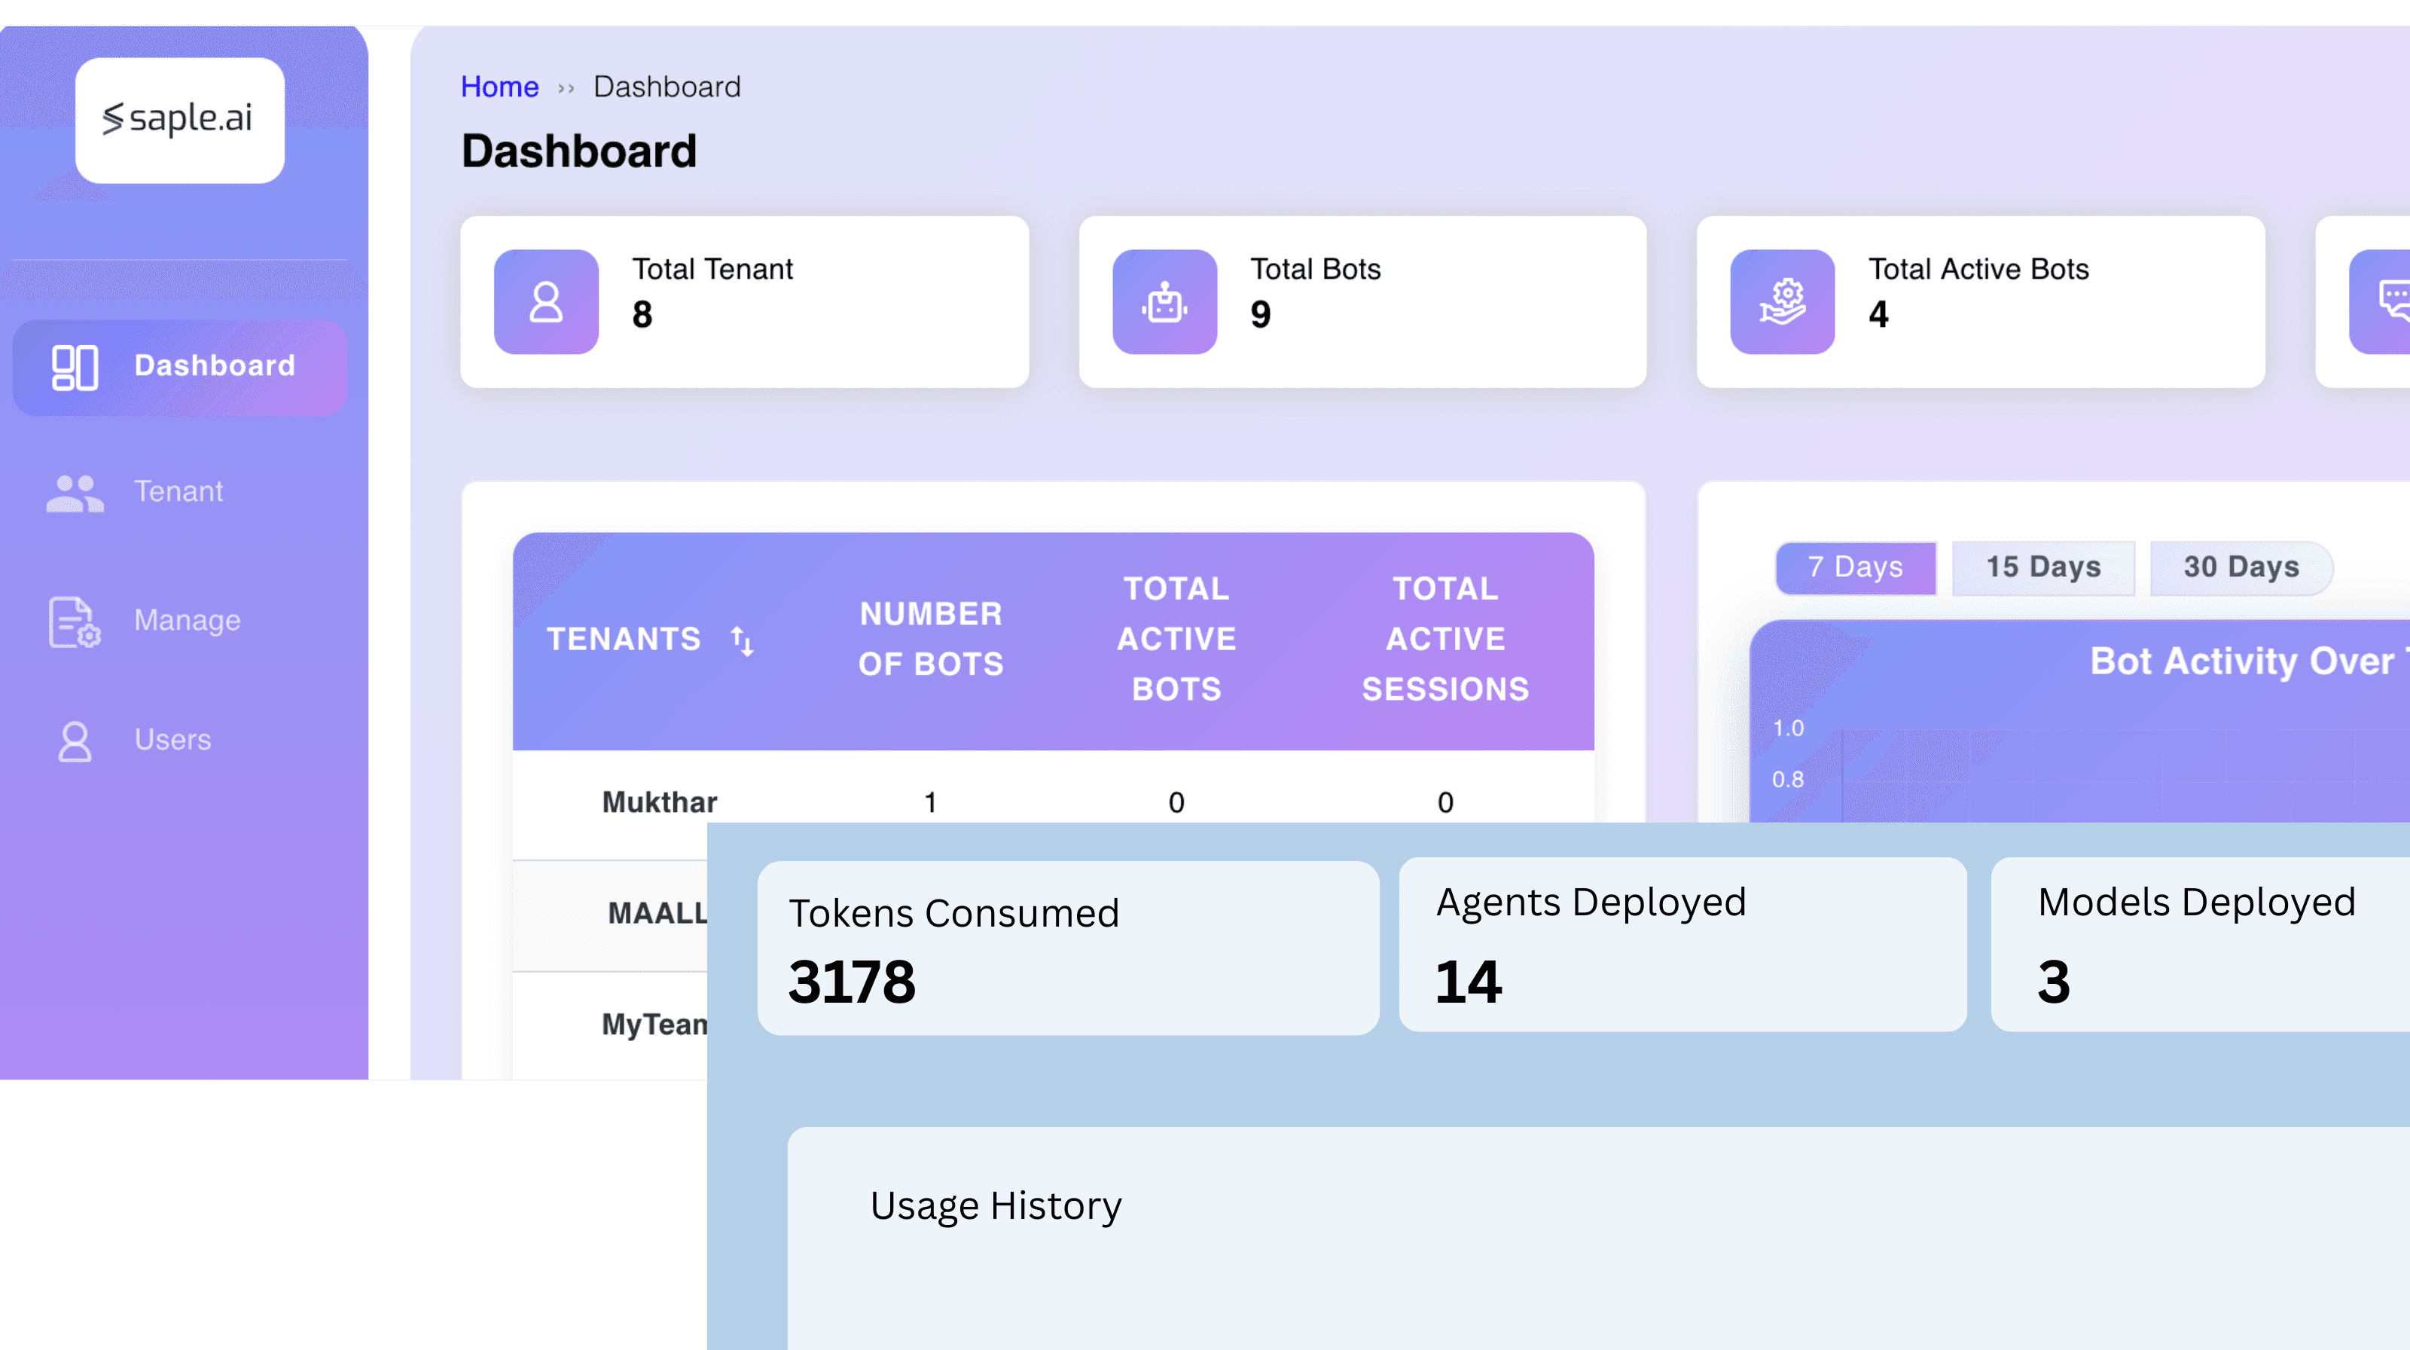Toggle sort order on the TENANTS column
This screenshot has height=1350, width=2410.
click(x=742, y=640)
